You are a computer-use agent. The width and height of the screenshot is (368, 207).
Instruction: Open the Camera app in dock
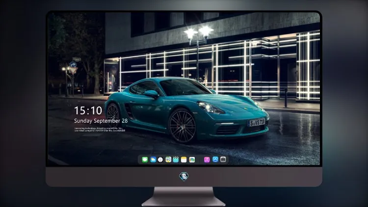223,159
